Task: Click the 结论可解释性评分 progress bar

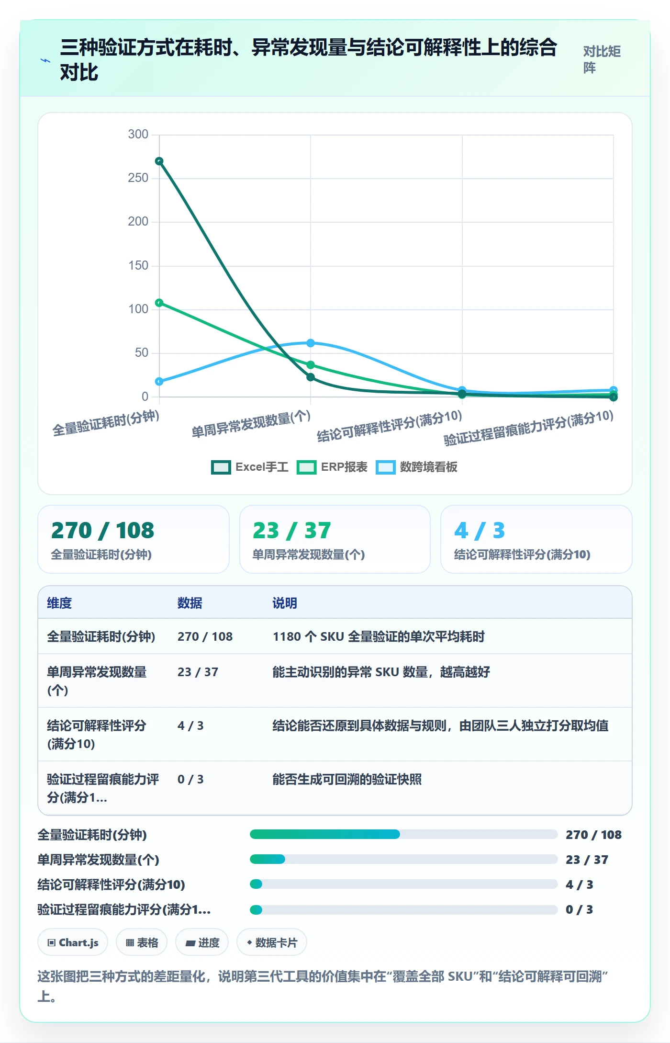Action: point(403,884)
